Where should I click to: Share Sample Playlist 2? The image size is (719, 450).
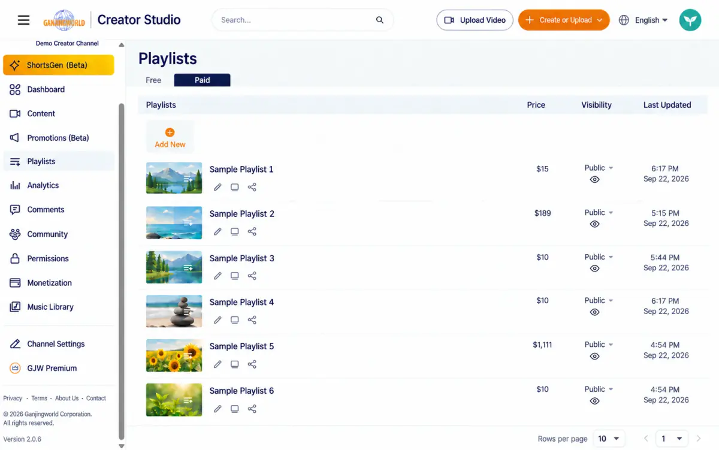(252, 231)
